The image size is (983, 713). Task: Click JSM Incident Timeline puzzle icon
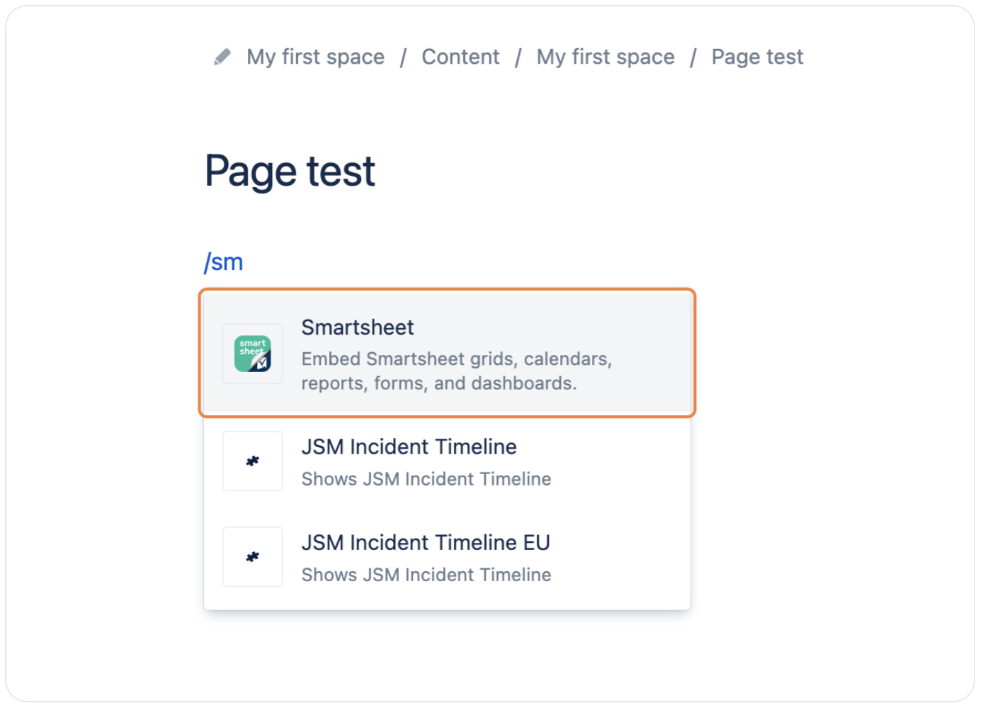click(253, 461)
